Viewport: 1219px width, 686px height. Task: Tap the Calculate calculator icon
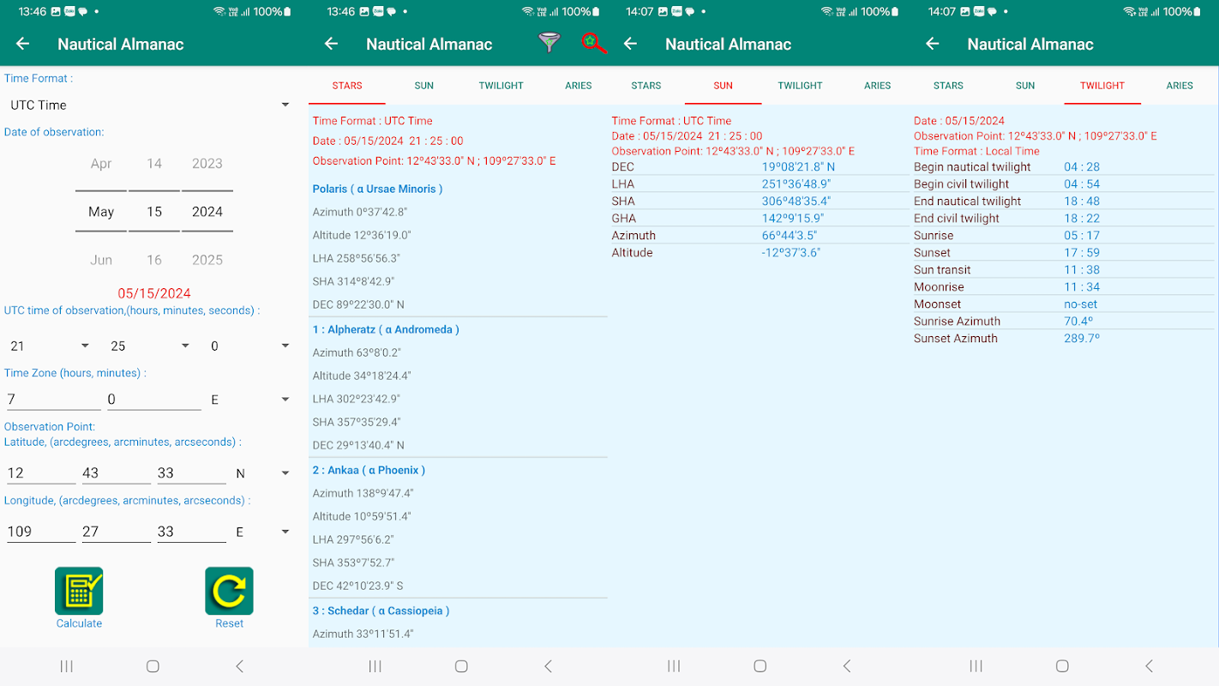79,591
